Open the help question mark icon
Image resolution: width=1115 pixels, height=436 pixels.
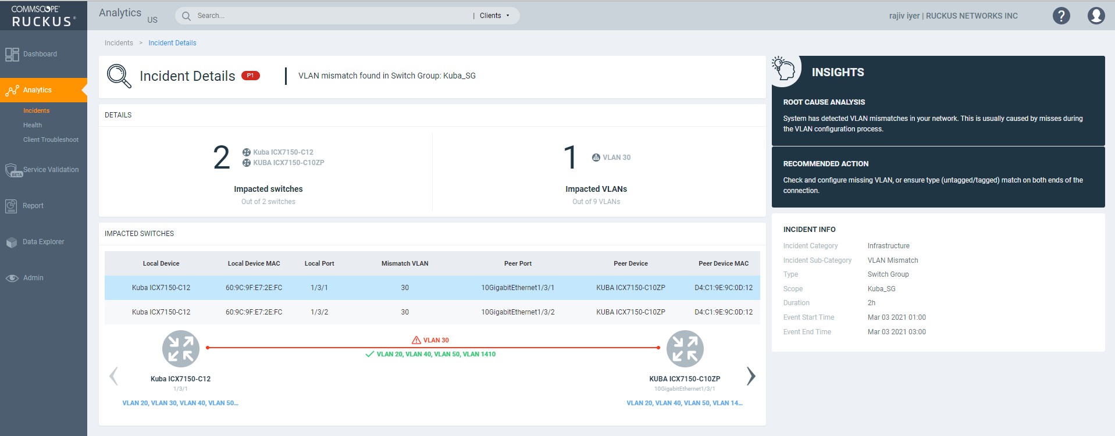1061,16
